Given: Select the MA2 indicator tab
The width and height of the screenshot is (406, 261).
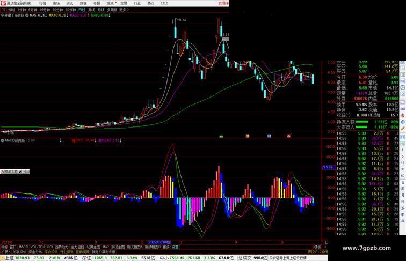Looking at the screenshot, I should point(106,247).
